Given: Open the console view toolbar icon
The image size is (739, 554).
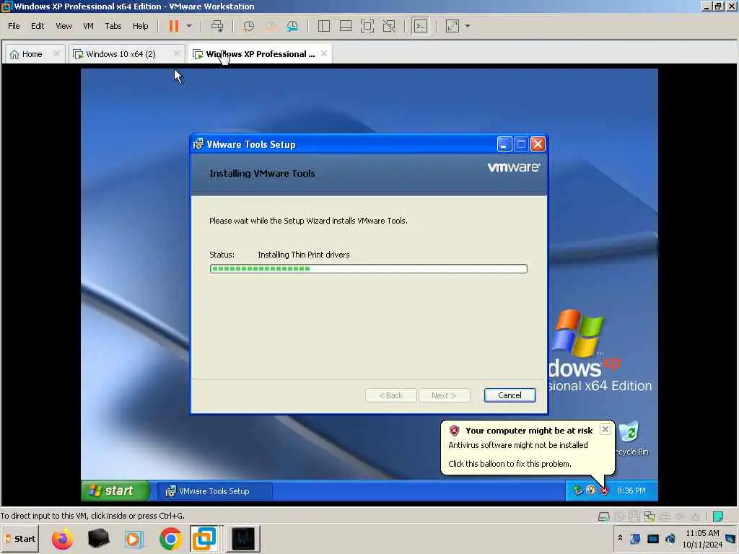Looking at the screenshot, I should 421,26.
